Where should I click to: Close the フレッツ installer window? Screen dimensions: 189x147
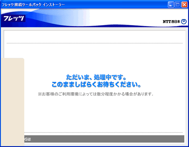tap(184, 5)
